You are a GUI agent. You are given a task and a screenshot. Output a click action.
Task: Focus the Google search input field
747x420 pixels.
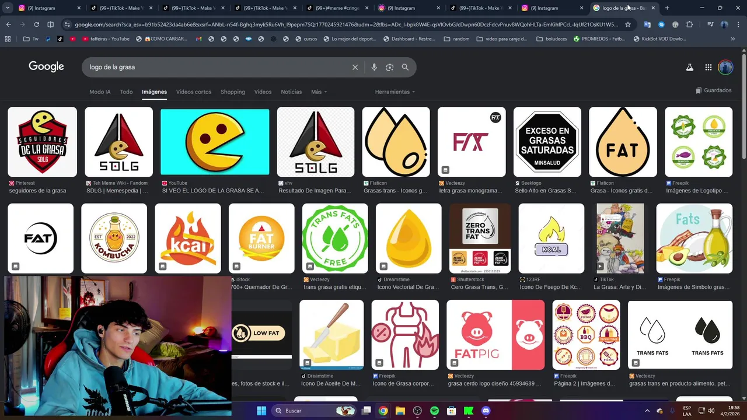[x=216, y=67]
